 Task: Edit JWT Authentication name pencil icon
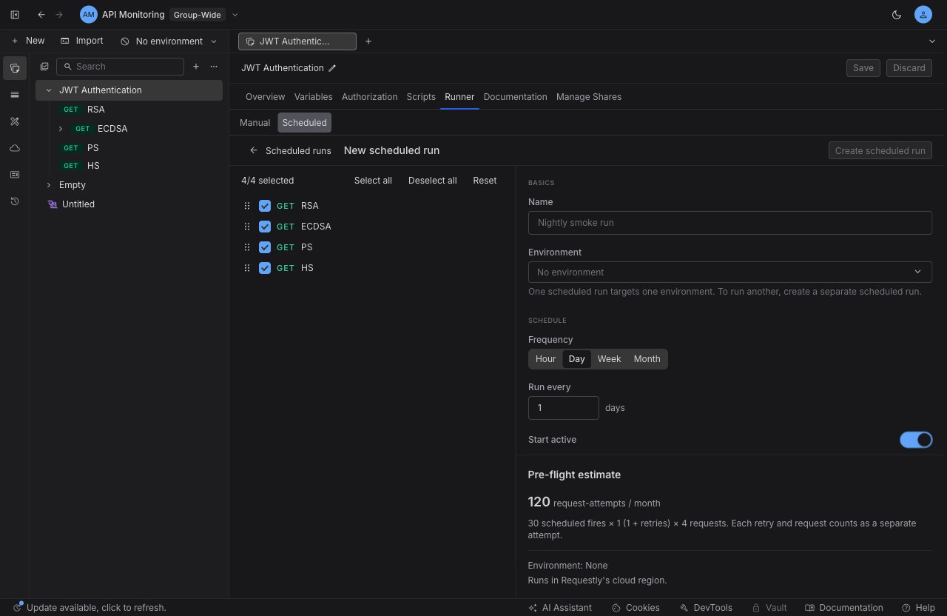332,68
